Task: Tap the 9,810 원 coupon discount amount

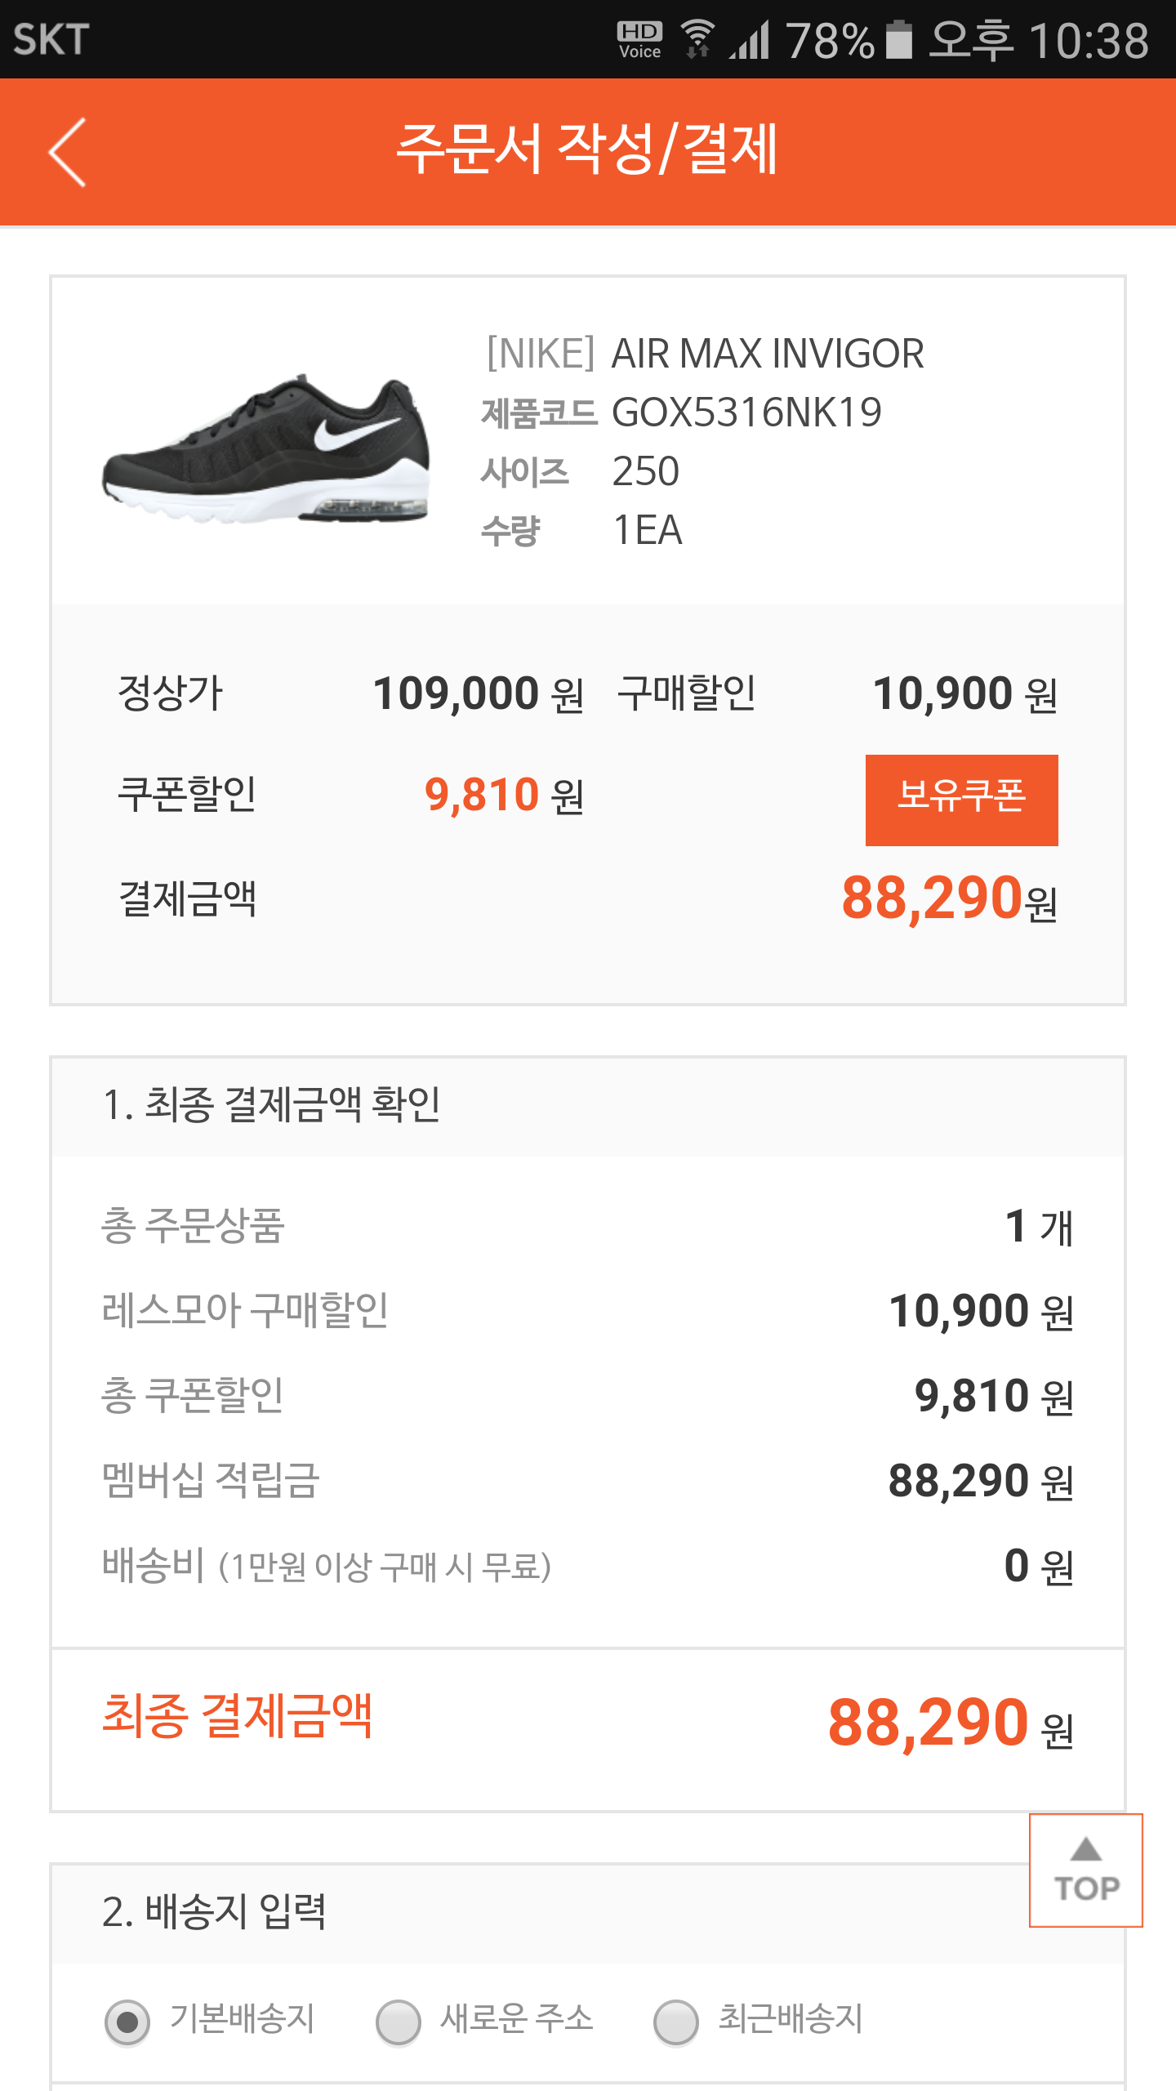Action: click(503, 796)
